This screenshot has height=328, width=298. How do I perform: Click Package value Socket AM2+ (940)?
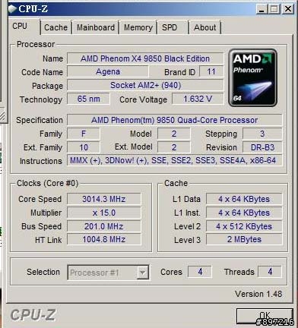(145, 85)
